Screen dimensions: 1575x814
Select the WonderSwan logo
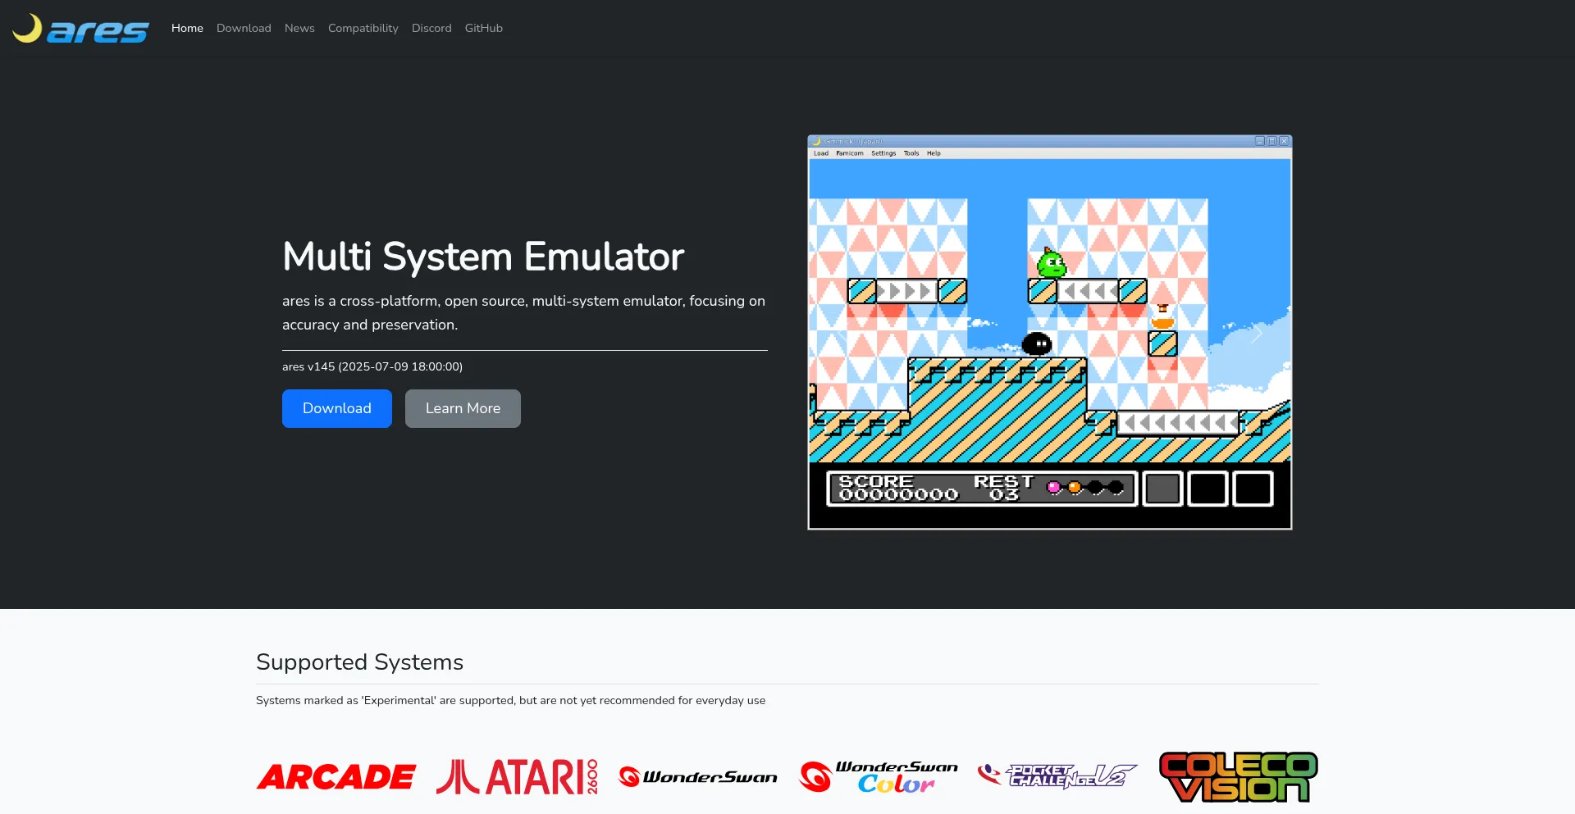pyautogui.click(x=698, y=776)
